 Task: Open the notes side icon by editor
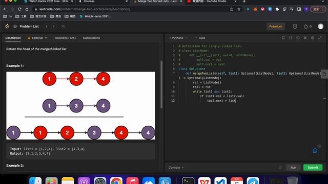[x=324, y=74]
